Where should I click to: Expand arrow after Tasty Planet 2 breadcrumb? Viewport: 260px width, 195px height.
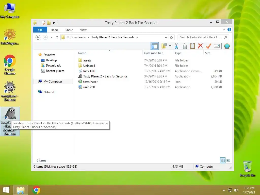pyautogui.click(x=137, y=37)
